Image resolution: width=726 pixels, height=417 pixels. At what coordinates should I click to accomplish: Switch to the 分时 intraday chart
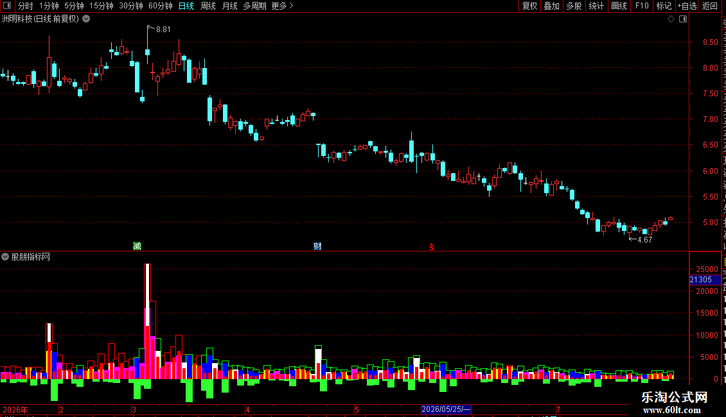[x=26, y=6]
